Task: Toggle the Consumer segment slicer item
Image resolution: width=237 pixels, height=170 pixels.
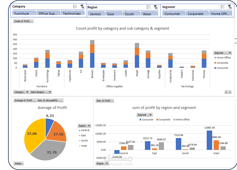Action: (174, 14)
